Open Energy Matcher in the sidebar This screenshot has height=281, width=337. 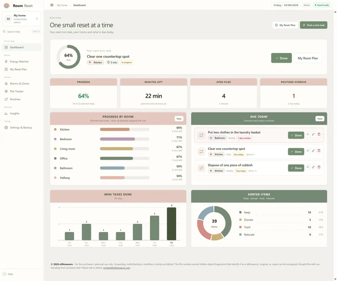(22, 62)
